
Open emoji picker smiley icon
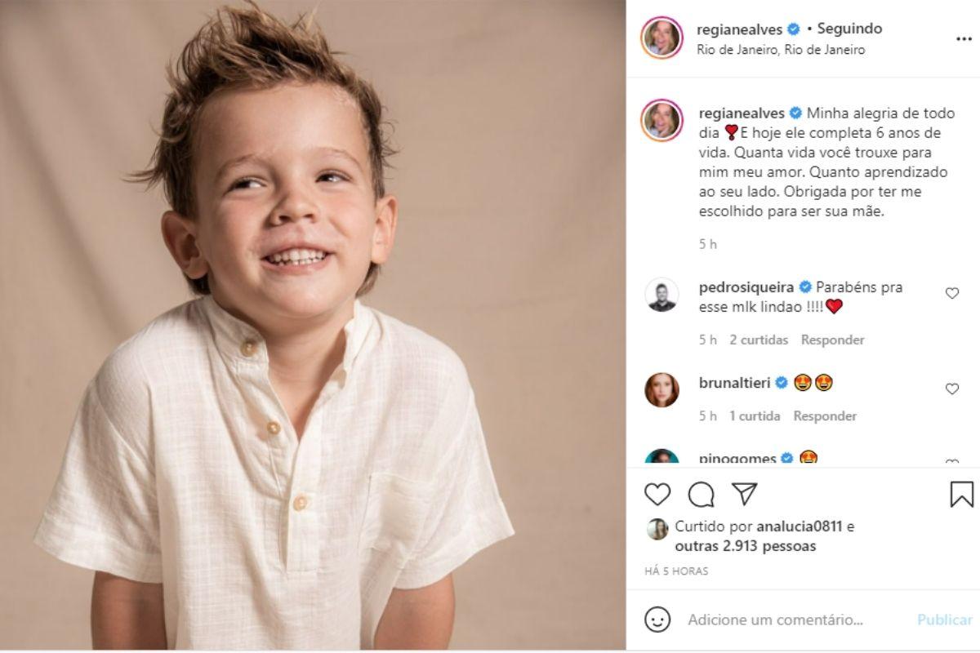[657, 620]
